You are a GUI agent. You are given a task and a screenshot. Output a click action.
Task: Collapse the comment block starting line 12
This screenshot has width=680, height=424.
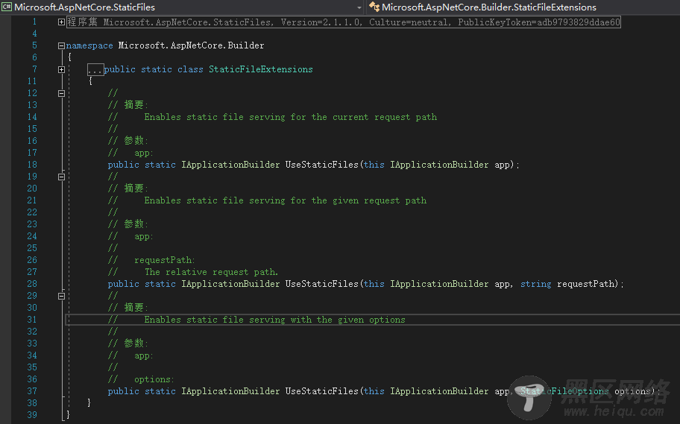pos(62,93)
